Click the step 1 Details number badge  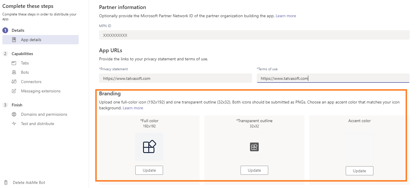[x=5, y=30]
